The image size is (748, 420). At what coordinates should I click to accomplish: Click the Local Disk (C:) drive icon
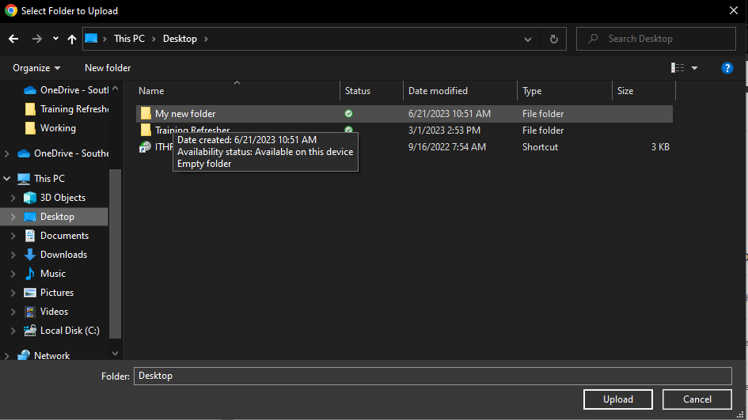30,331
